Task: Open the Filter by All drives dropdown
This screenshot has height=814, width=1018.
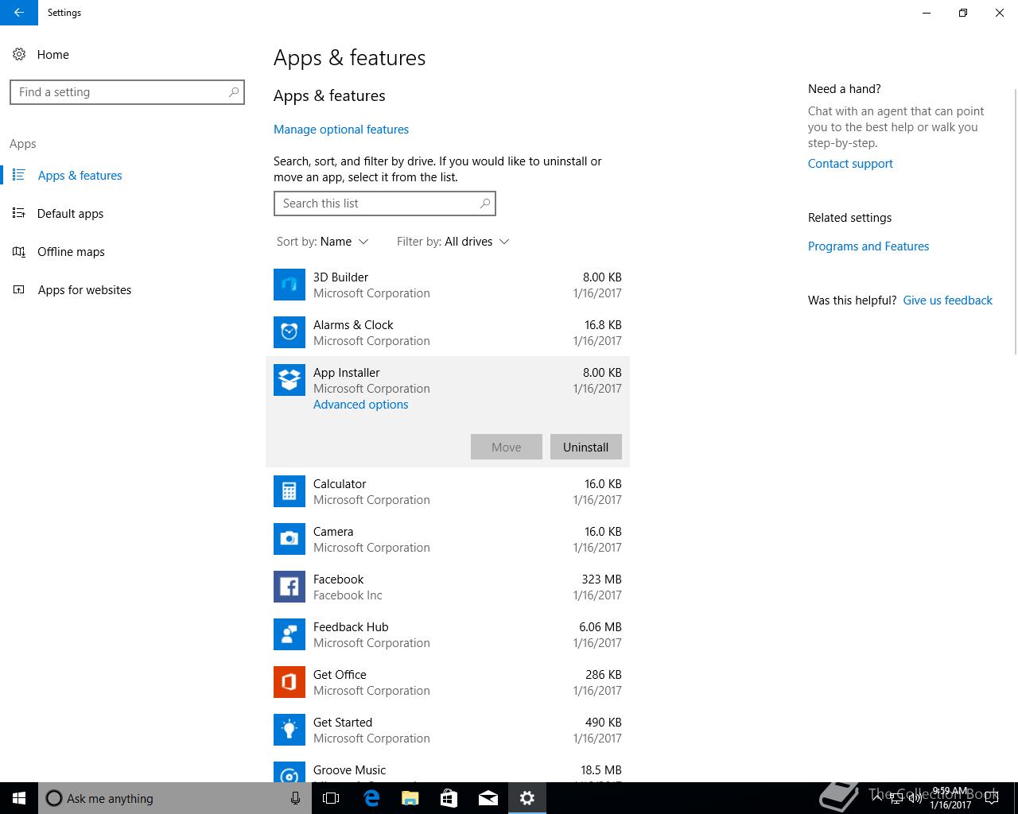Action: point(453,242)
